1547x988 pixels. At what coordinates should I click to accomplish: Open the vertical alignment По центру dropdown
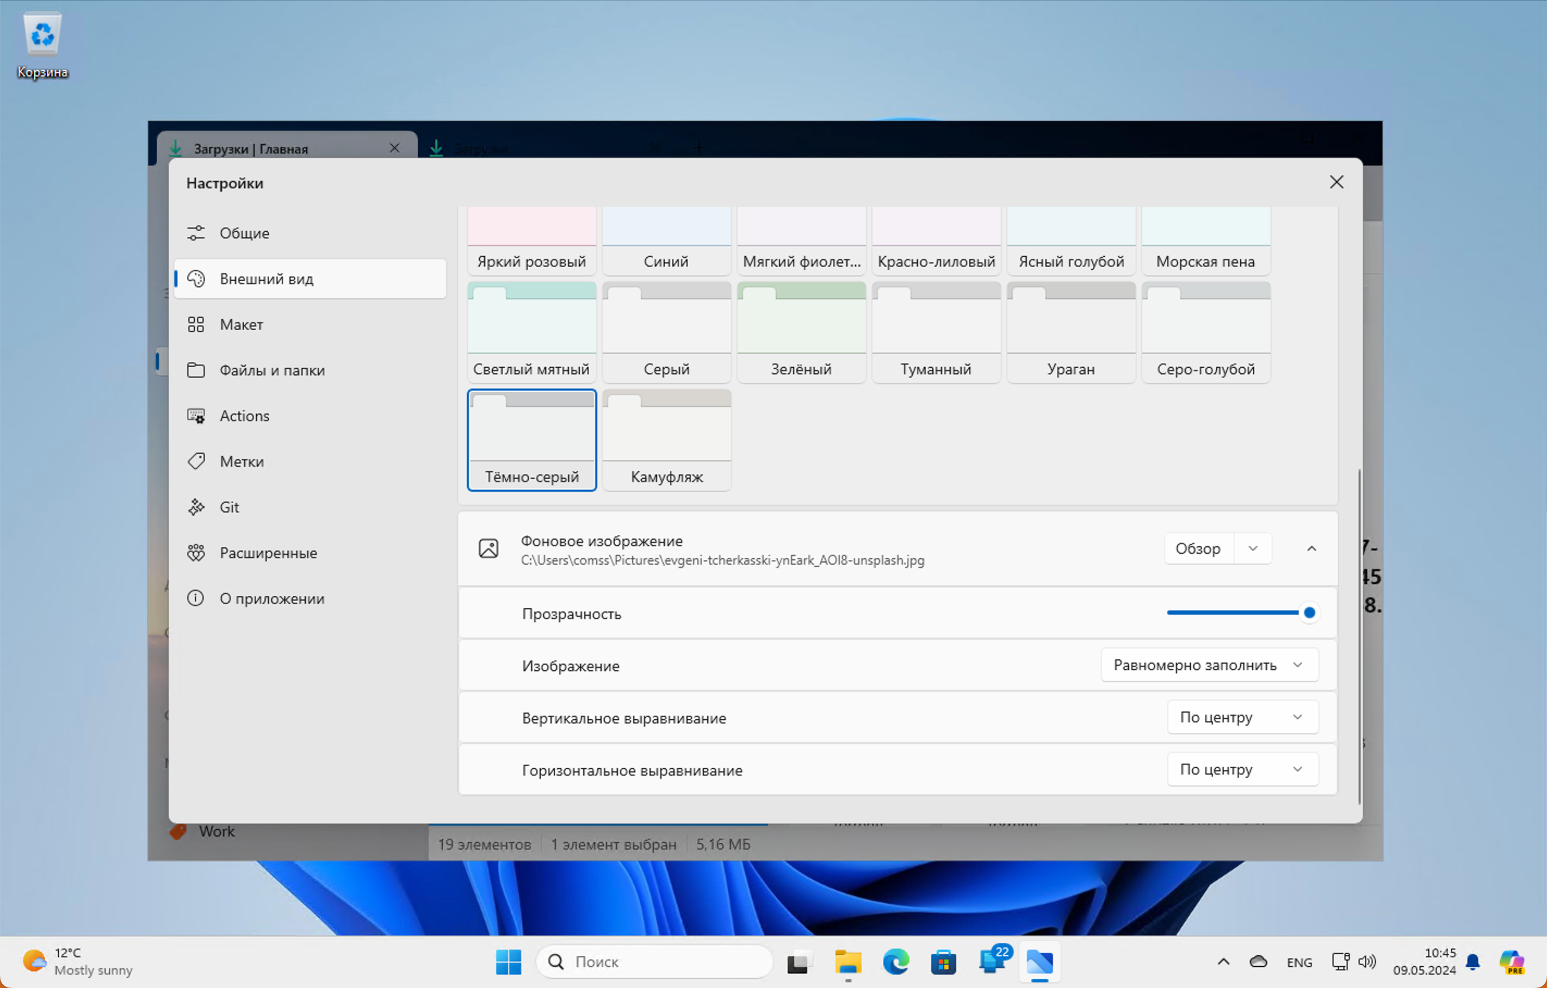click(x=1242, y=717)
